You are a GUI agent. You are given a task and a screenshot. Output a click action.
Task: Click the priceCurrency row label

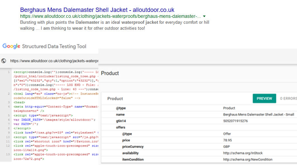pyautogui.click(x=133, y=147)
